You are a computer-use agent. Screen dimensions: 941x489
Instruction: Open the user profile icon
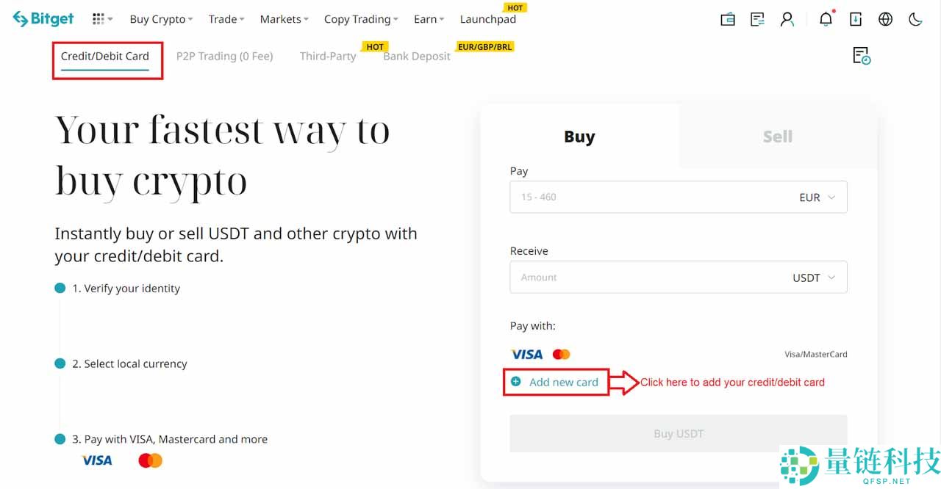(x=787, y=20)
